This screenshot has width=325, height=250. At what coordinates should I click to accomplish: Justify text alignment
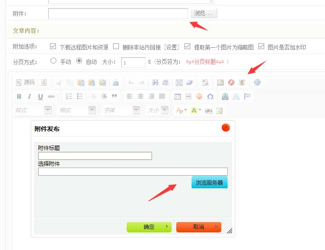(162, 96)
